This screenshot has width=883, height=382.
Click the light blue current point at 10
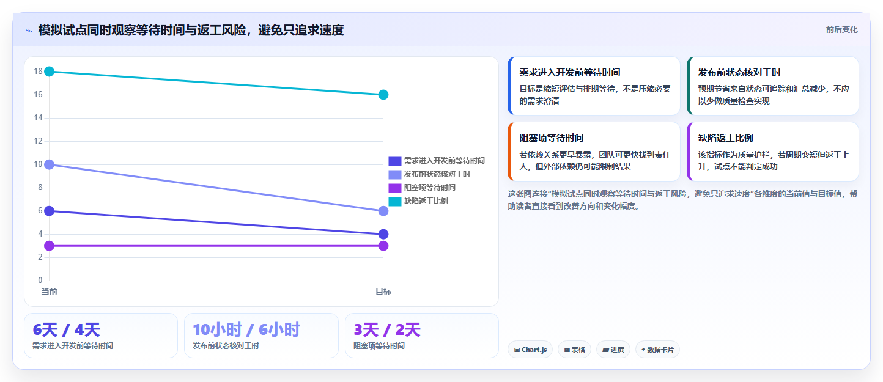[50, 164]
